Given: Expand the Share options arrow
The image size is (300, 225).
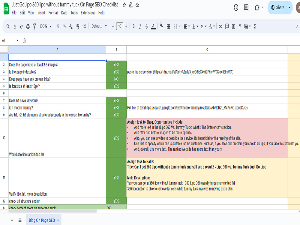Looking at the screenshot, I should 289,8.
